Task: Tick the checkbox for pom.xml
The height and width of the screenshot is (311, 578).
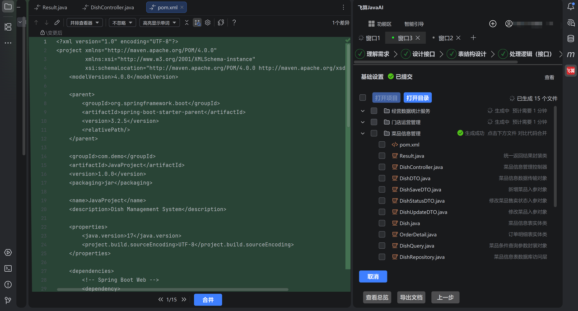Action: click(x=382, y=144)
